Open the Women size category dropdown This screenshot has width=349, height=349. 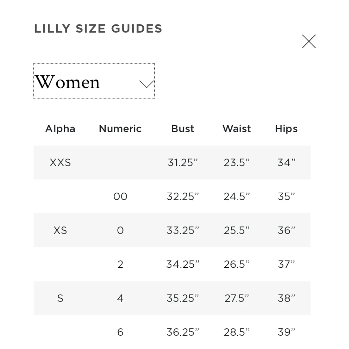click(94, 81)
